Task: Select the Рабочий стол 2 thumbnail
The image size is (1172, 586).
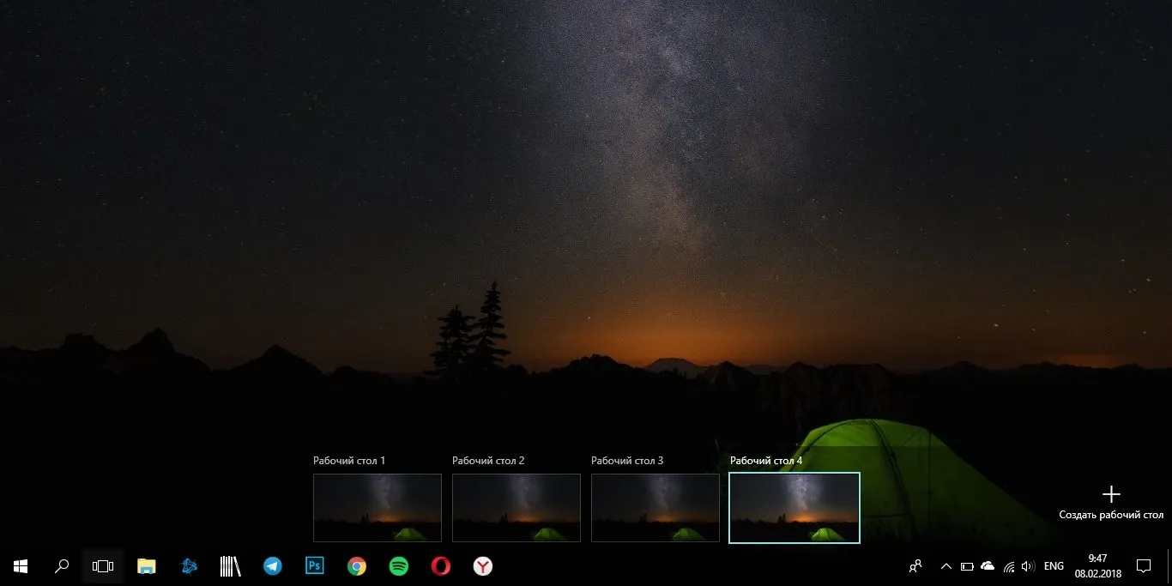Action: click(x=517, y=508)
